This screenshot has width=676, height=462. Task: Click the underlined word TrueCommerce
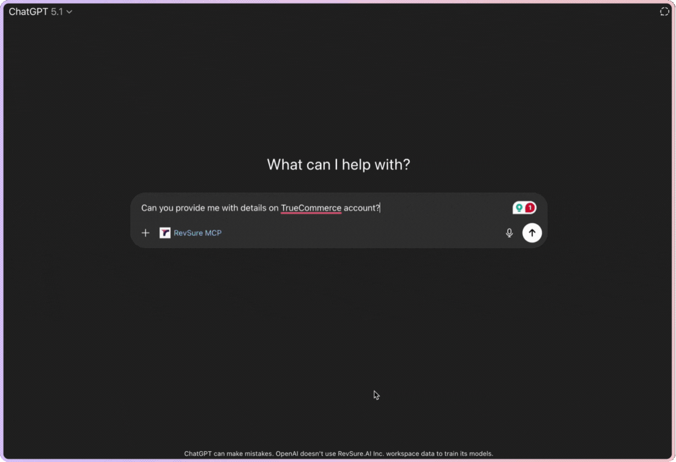(311, 208)
